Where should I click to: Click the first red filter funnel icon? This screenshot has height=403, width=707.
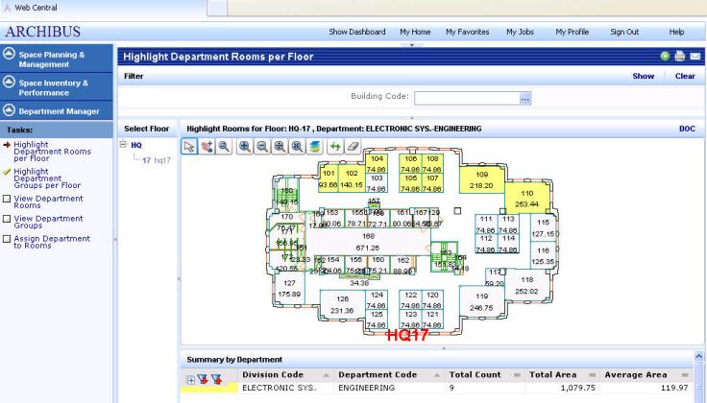(203, 380)
